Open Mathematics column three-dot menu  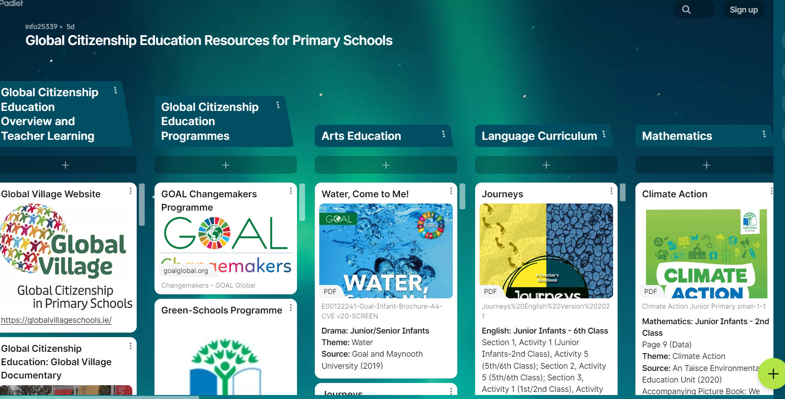tap(764, 134)
